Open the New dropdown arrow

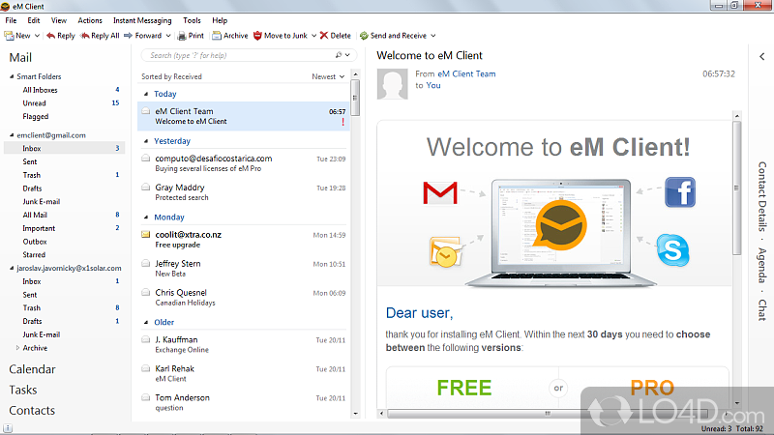[x=37, y=36]
